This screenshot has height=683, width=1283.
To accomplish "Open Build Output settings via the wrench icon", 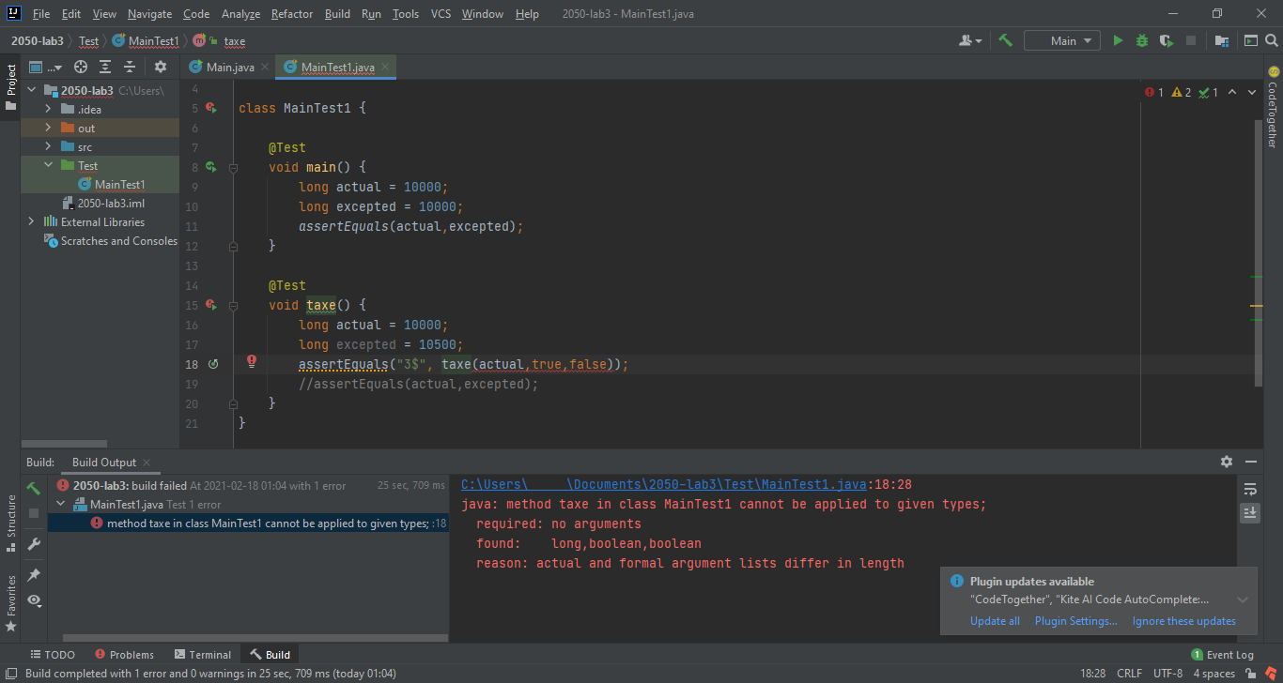I will (x=33, y=544).
